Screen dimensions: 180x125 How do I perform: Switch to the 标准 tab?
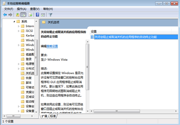point(53,116)
